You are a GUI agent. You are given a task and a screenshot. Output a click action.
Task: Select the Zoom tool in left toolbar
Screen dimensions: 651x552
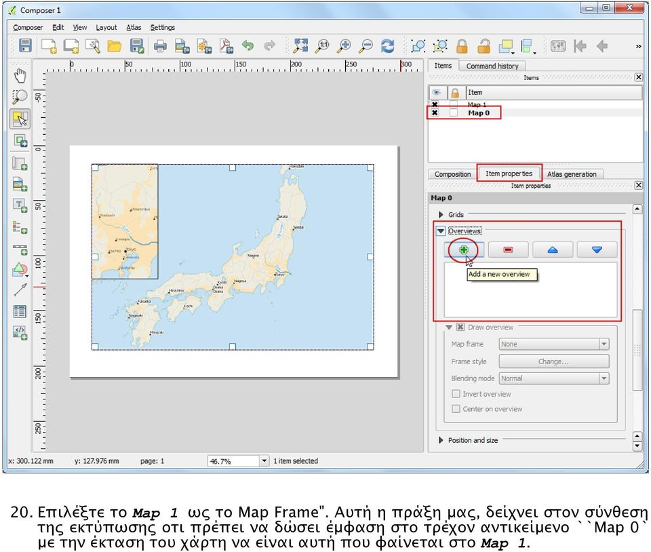click(x=20, y=97)
